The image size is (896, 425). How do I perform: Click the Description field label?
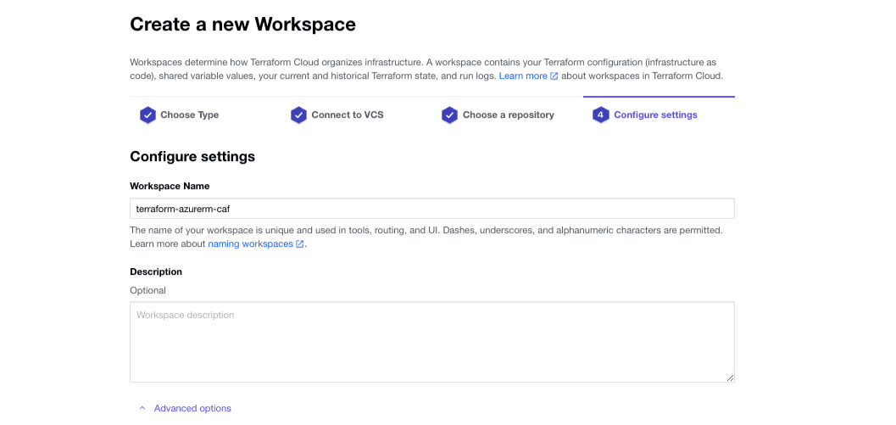pos(156,271)
